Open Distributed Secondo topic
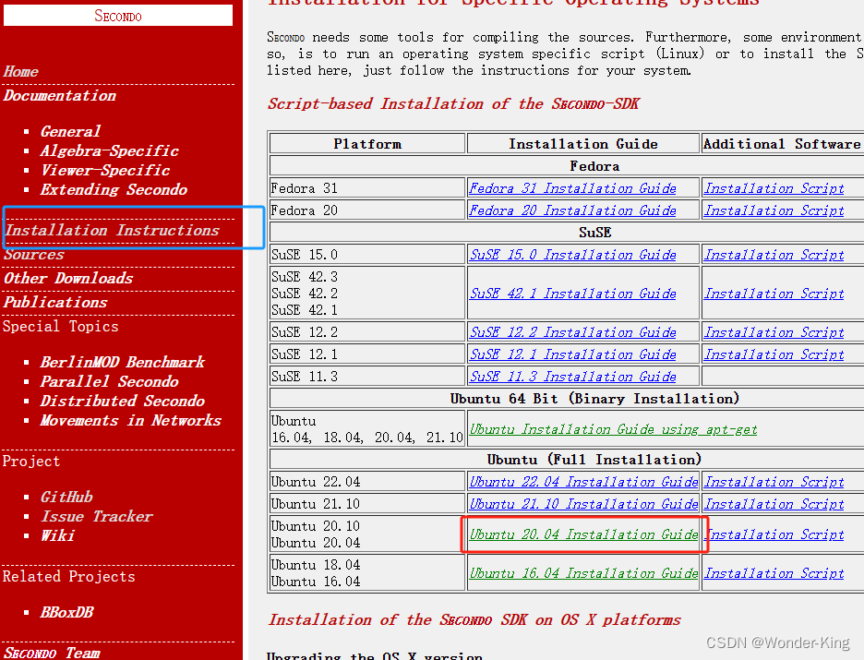 tap(123, 401)
